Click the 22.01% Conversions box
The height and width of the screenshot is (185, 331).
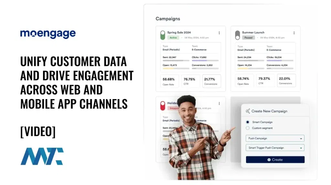click(286, 80)
